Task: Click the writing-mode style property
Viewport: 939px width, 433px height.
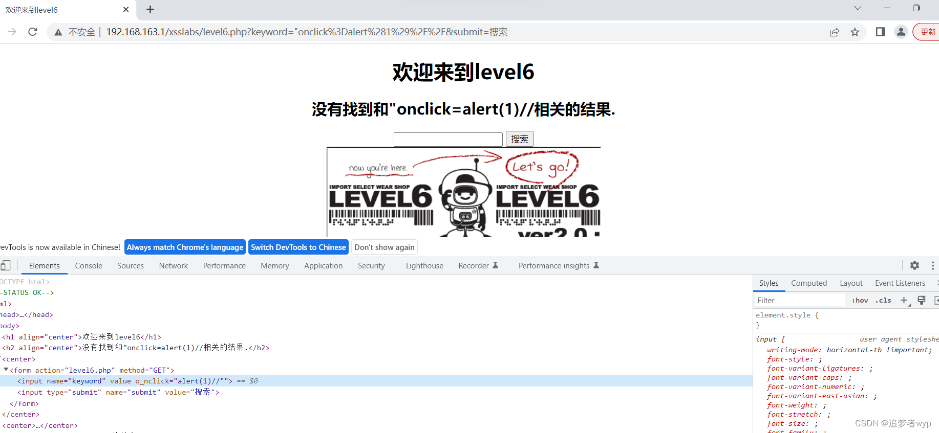Action: (x=849, y=350)
